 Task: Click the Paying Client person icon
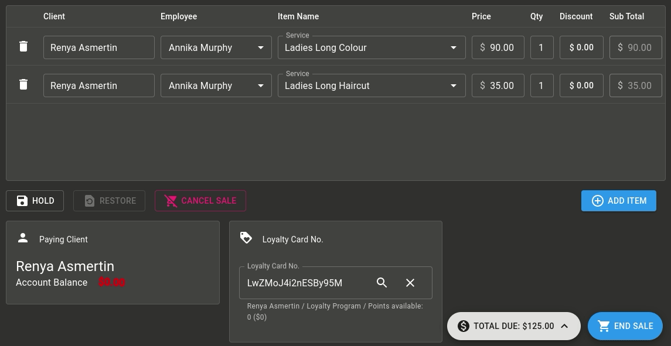click(x=23, y=238)
